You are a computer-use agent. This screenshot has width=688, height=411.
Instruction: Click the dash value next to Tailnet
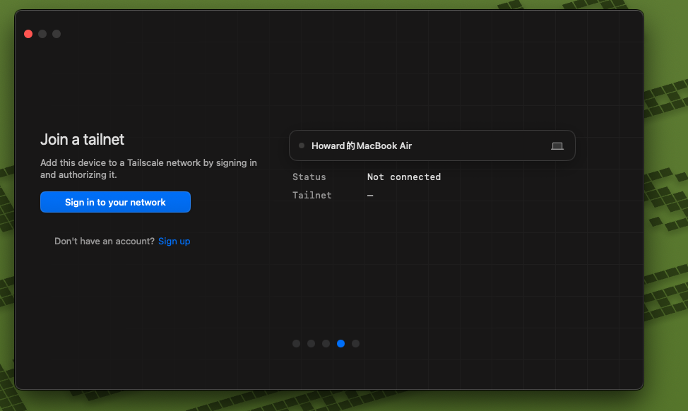click(x=370, y=196)
